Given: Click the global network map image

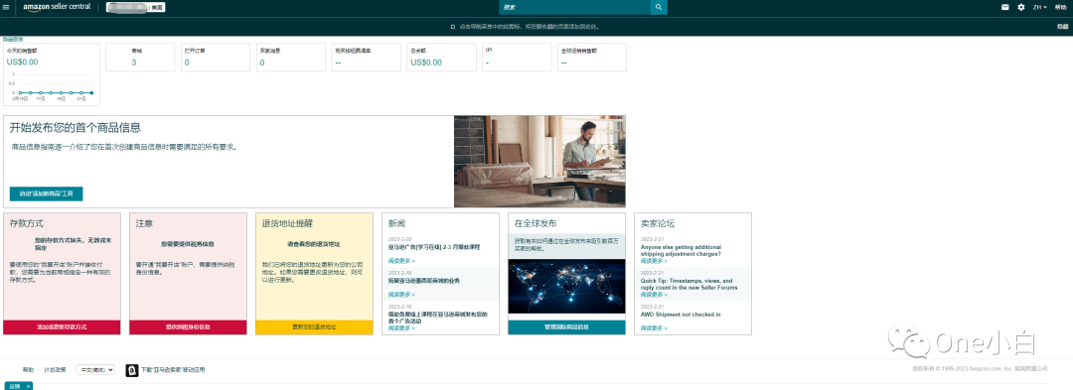Looking at the screenshot, I should click(x=566, y=286).
